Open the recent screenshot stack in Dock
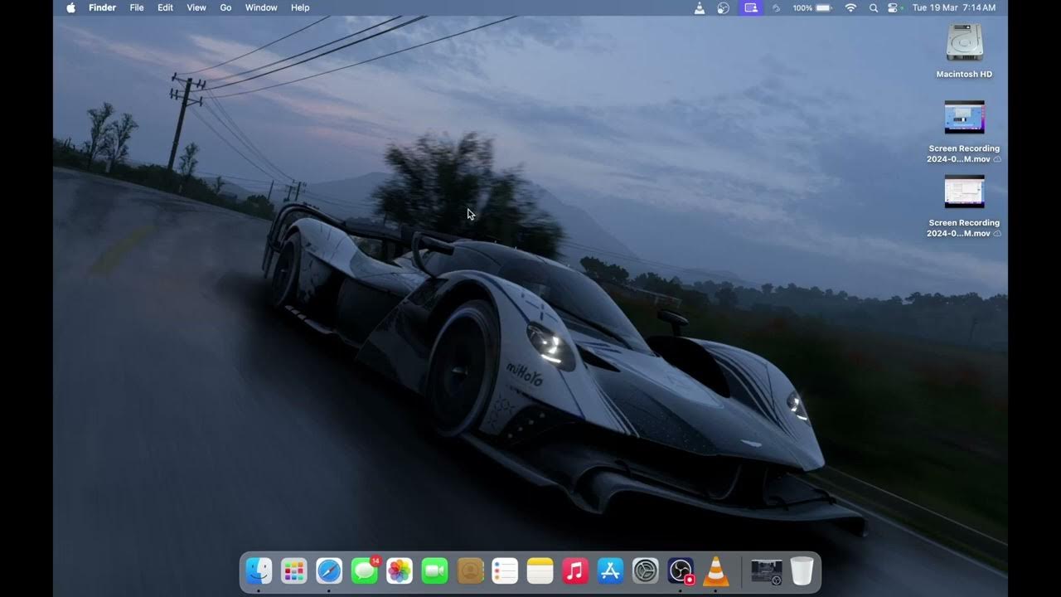Screen dimensions: 1061x597 point(767,570)
